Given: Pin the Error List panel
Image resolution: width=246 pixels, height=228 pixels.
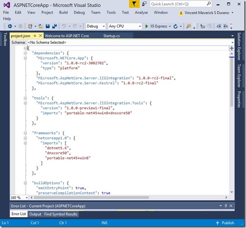Looking at the screenshot, I should pyautogui.click(x=226, y=206).
